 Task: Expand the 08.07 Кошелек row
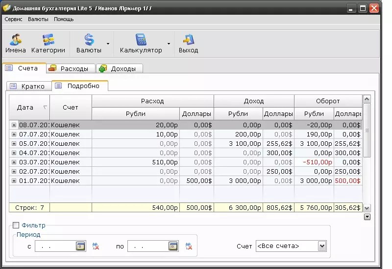14,125
